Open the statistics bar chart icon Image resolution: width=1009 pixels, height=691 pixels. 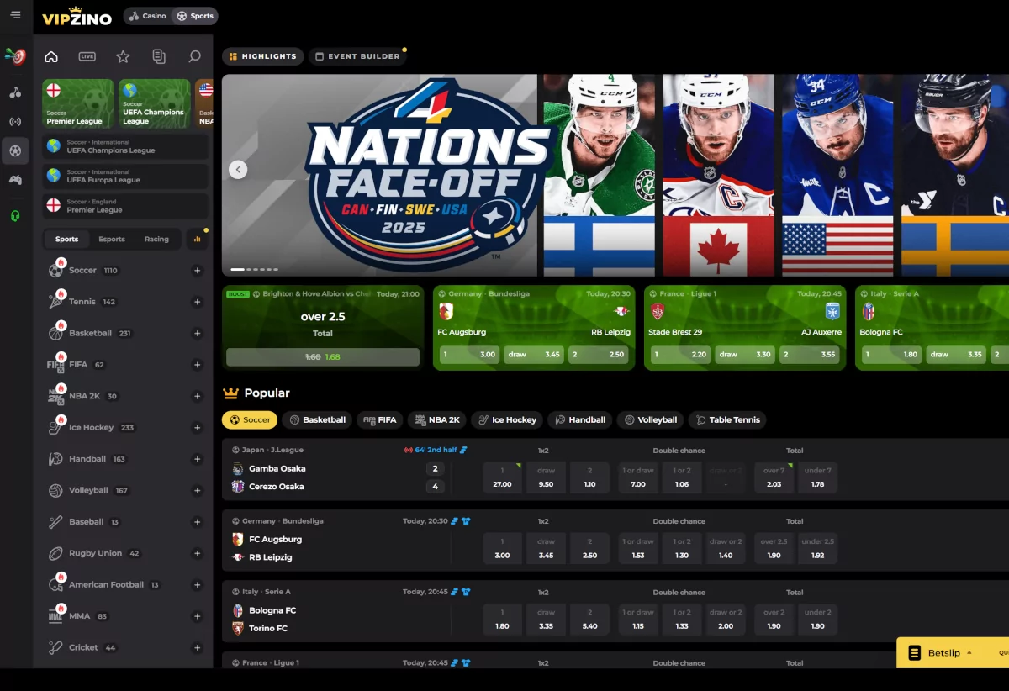198,239
